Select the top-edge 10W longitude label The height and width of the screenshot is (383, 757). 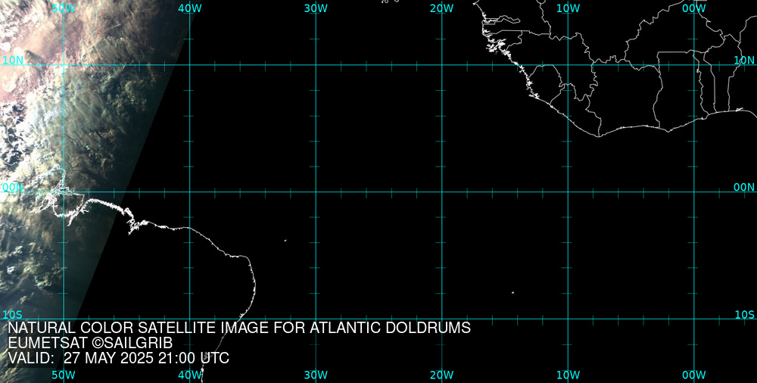(569, 8)
